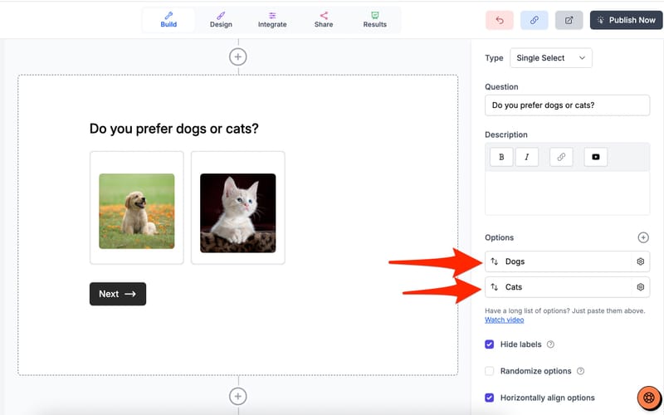The height and width of the screenshot is (415, 664).
Task: Open the Watch video link
Action: coord(505,320)
